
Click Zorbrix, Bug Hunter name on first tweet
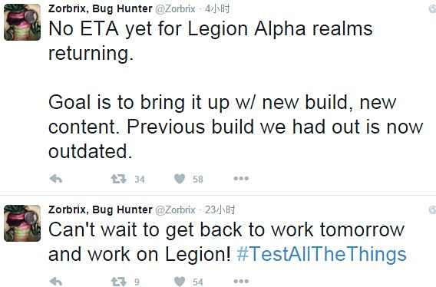[x=101, y=8]
